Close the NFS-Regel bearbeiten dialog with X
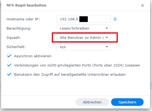 143,5
